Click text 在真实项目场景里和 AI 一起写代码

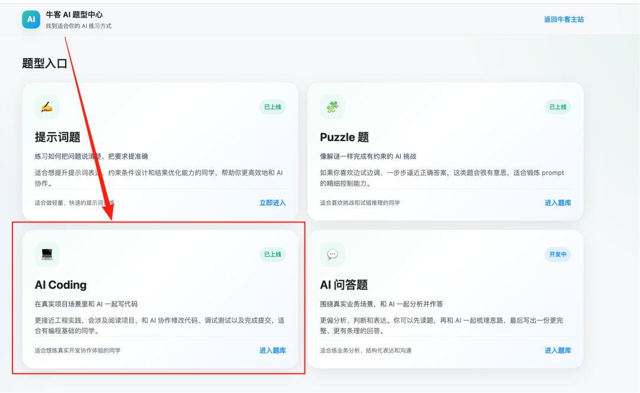coord(86,304)
